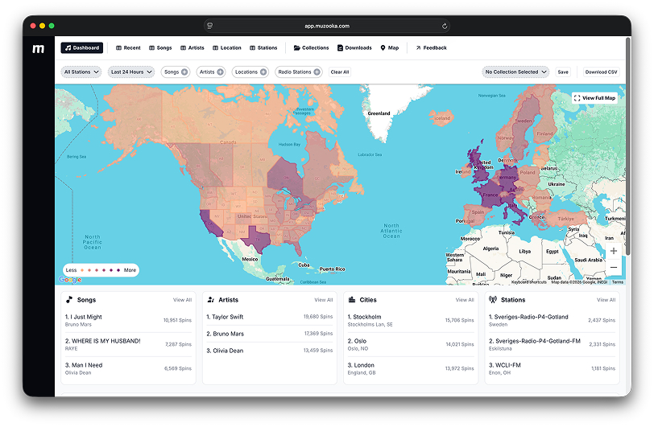Zoom out the map with minus button
Image resolution: width=654 pixels, height=427 pixels.
click(614, 268)
